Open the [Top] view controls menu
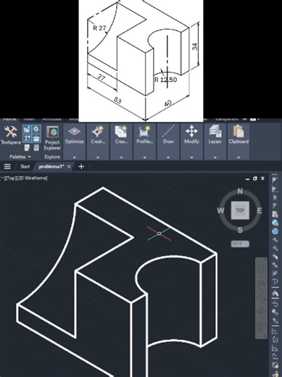 11,178
